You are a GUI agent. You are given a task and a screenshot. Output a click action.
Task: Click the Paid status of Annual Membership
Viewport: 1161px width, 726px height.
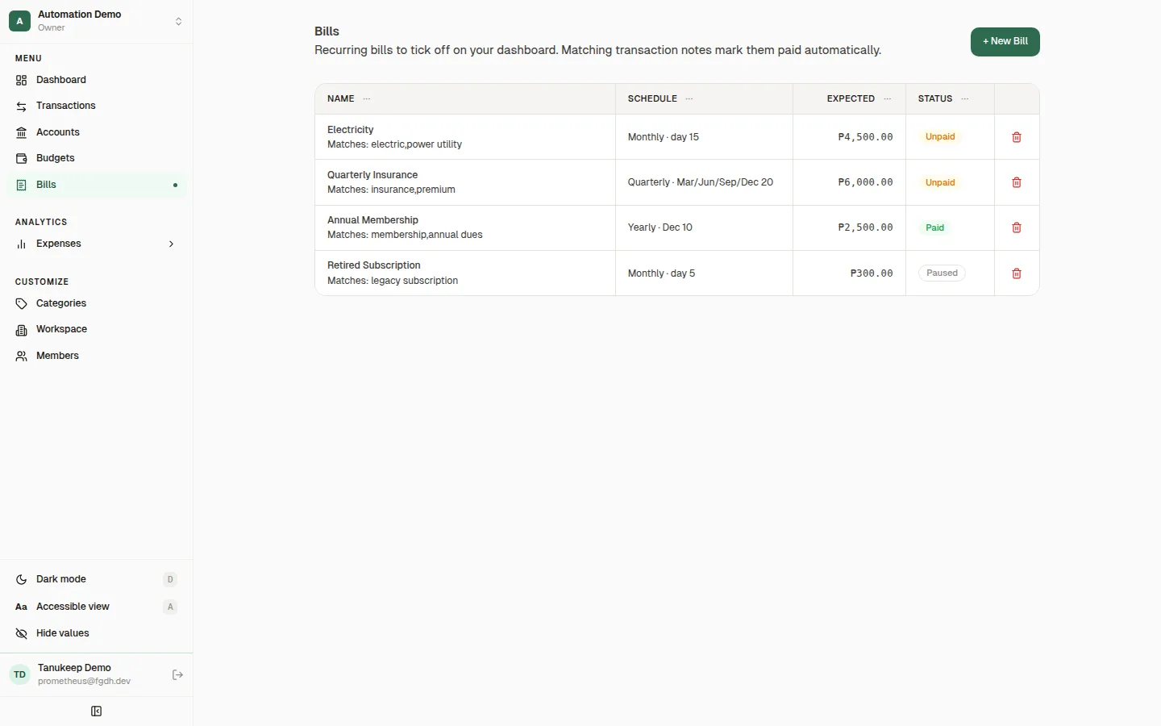pyautogui.click(x=935, y=227)
